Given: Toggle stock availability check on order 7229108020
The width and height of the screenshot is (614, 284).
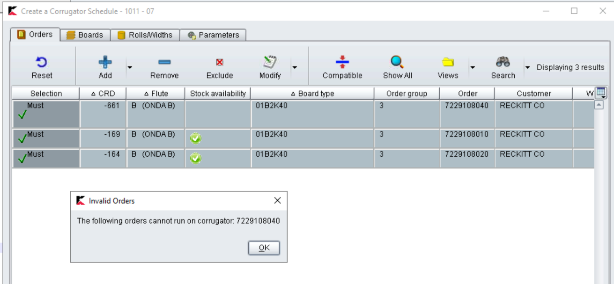Looking at the screenshot, I should [196, 158].
